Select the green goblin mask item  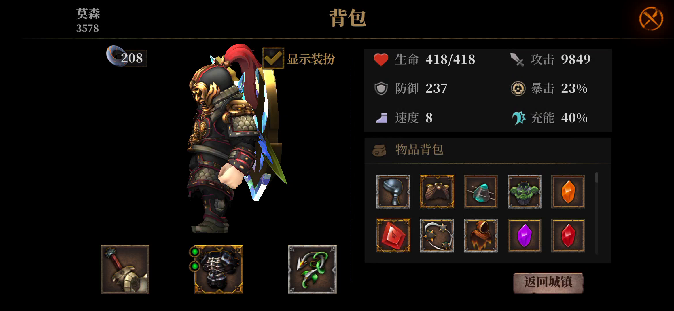[524, 191]
